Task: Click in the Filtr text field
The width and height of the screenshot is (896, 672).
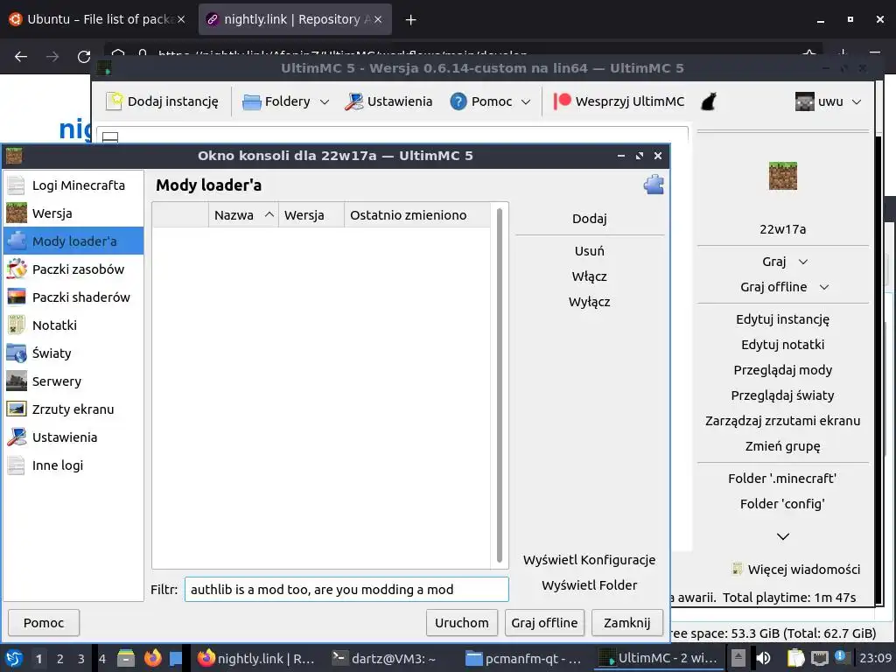Action: [x=346, y=589]
